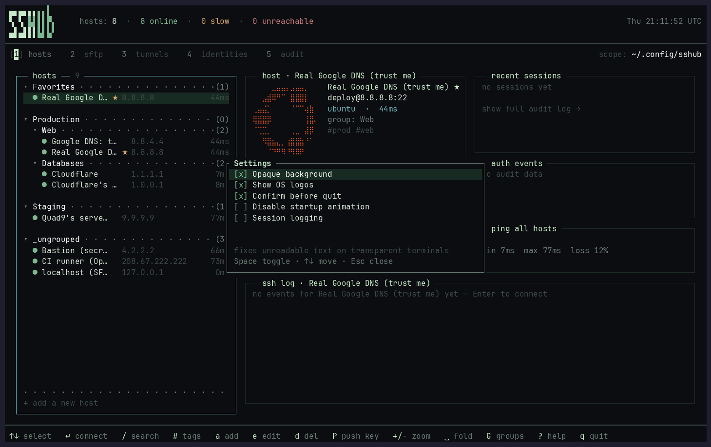711x447 pixels.
Task: Collapse the Web subgroup
Action: click(35, 130)
